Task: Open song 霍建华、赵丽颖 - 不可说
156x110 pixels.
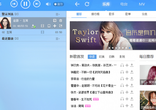Action: tap(93, 86)
